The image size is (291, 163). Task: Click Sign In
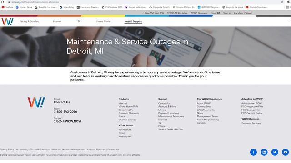coord(227,13)
